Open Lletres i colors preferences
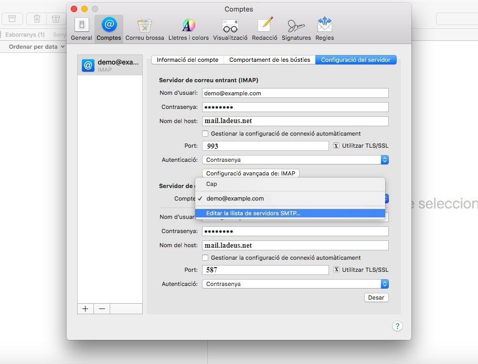Image resolution: width=478 pixels, height=364 pixels. (188, 29)
